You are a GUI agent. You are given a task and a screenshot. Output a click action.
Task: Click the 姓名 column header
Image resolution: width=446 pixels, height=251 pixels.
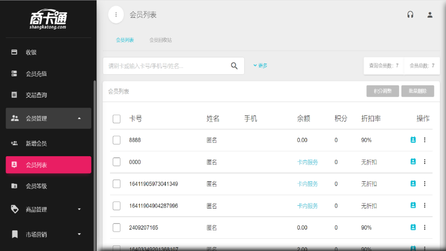click(x=213, y=119)
